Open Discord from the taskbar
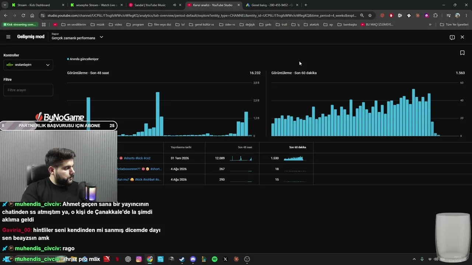This screenshot has height=265, width=472. pos(193,259)
